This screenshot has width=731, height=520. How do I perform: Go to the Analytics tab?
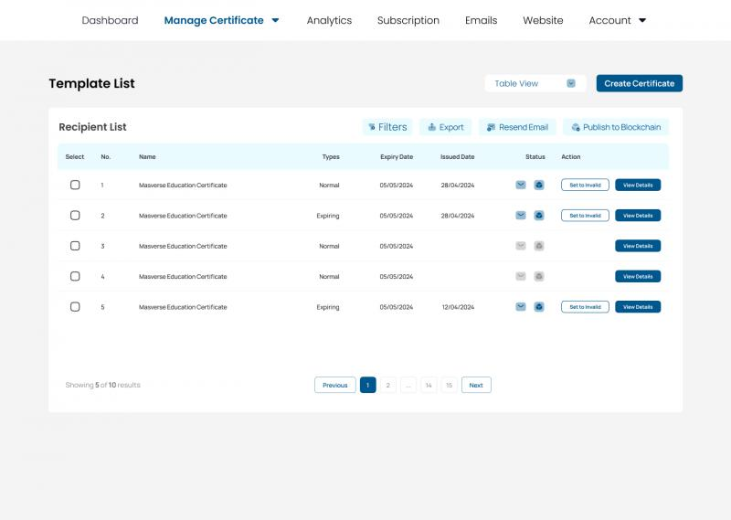[329, 20]
